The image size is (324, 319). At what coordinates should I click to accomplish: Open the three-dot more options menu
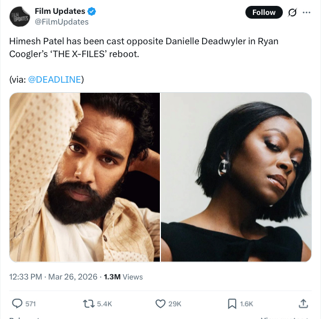click(x=306, y=12)
